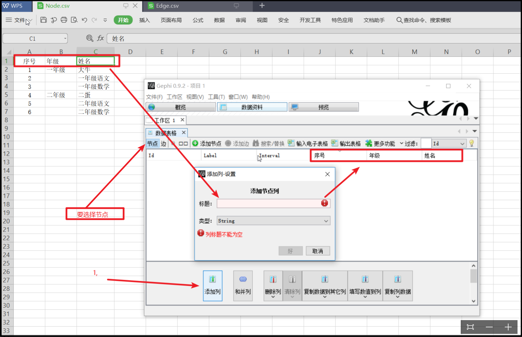522x337 pixels.
Task: Click 复制数据到其它列 icon
Action: (x=325, y=286)
